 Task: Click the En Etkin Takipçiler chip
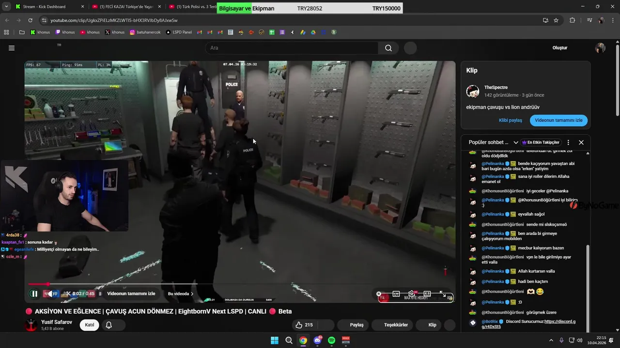(x=541, y=143)
